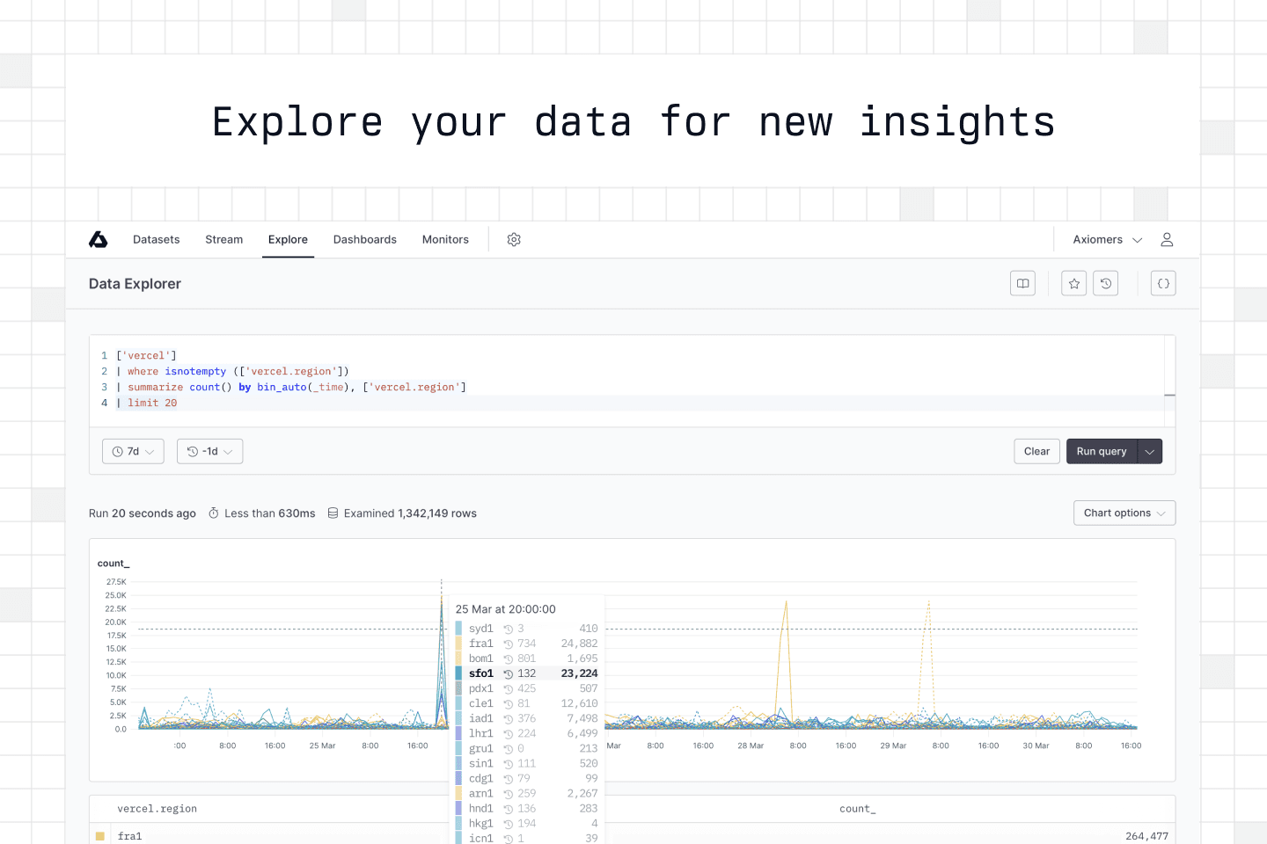
Task: Open the query history icon
Action: point(1105,284)
